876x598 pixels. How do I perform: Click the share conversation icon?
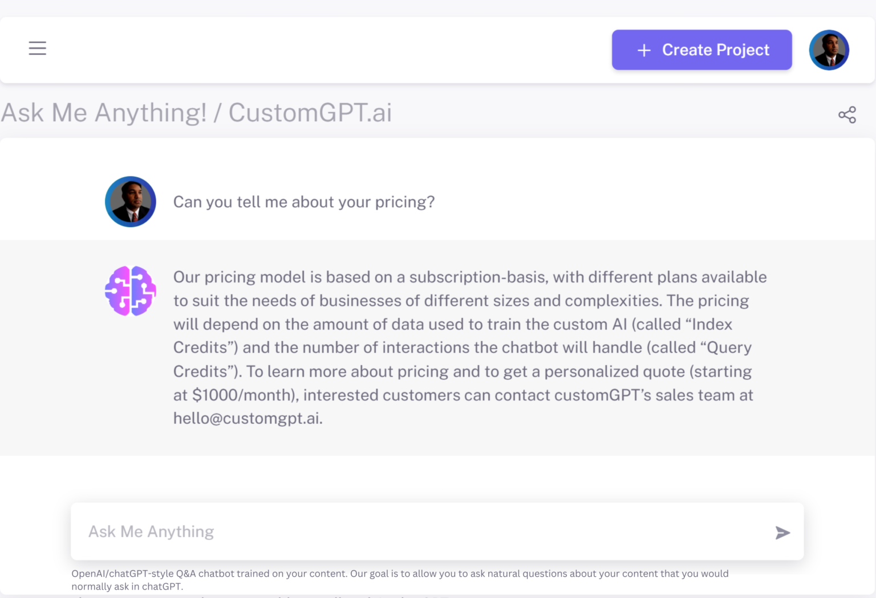click(847, 115)
